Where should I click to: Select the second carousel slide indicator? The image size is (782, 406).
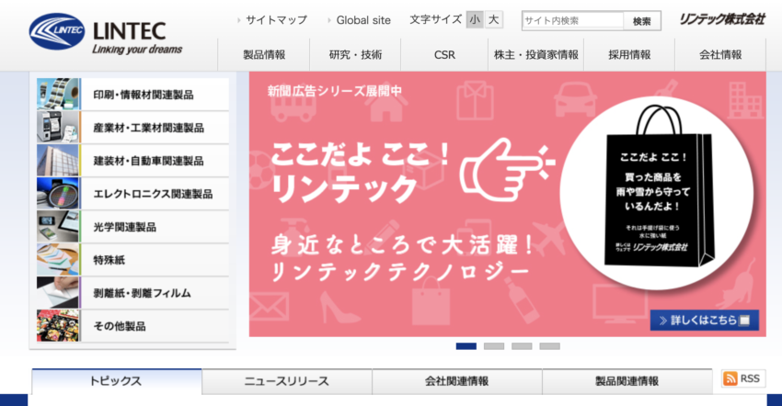click(x=494, y=346)
